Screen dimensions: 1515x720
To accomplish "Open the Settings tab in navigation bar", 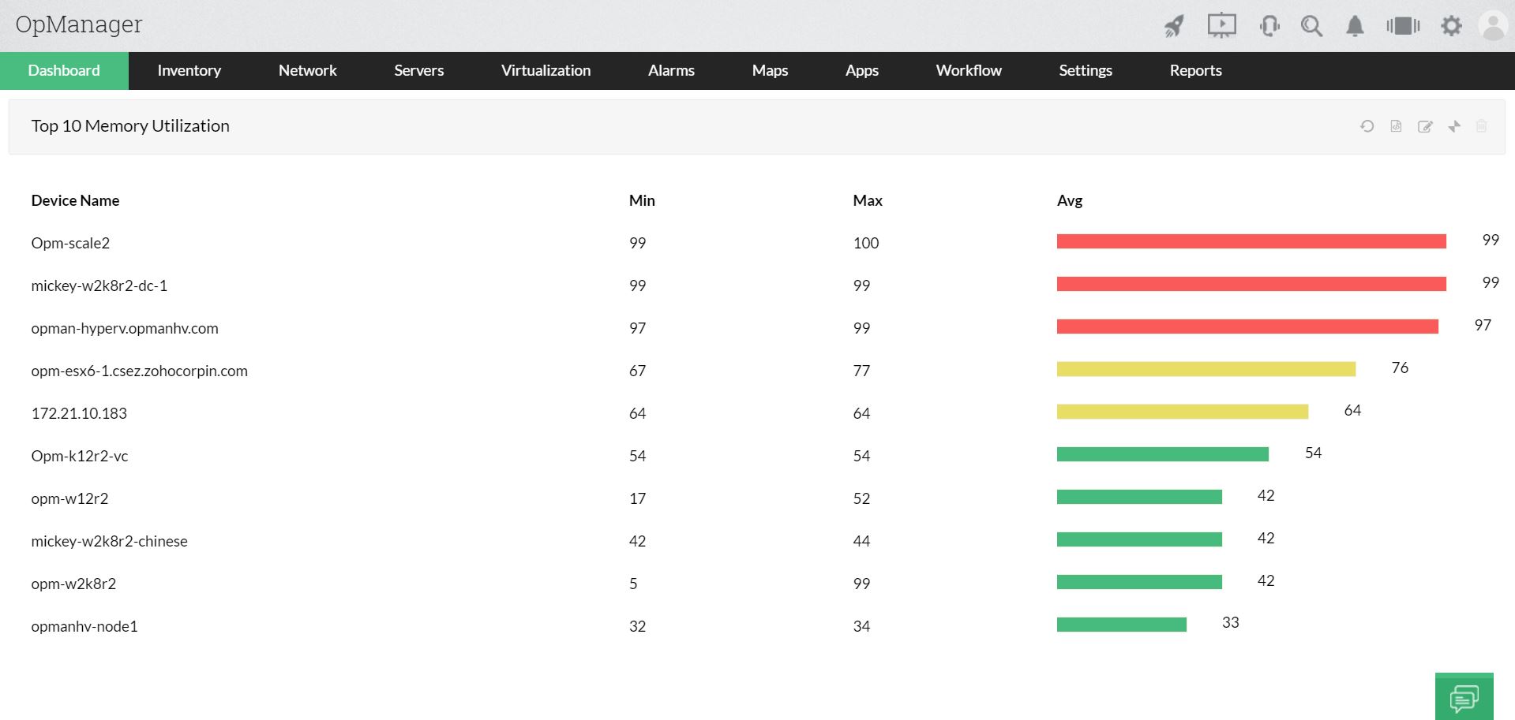I will tap(1086, 71).
